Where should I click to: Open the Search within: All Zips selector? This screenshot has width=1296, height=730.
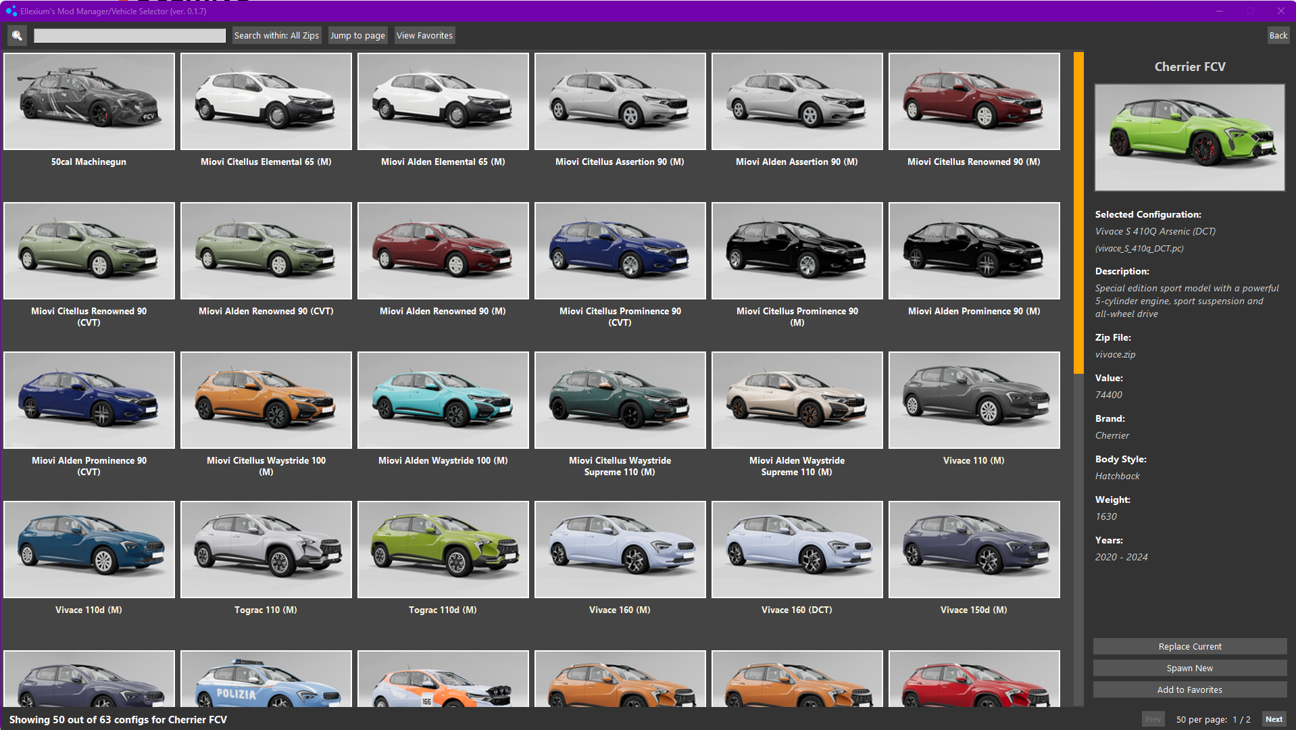pos(276,36)
